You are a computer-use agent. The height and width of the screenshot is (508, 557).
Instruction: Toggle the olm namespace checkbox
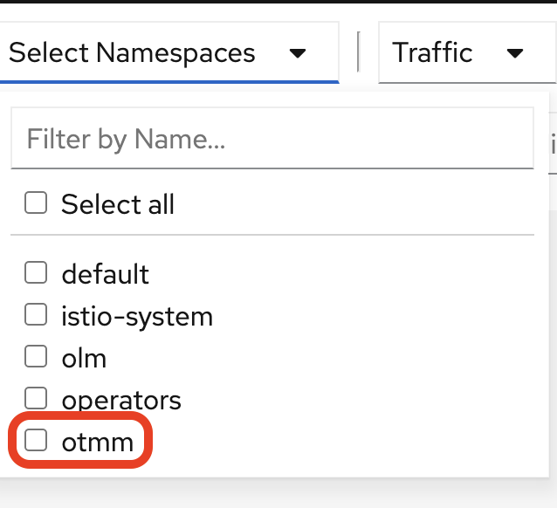(35, 356)
